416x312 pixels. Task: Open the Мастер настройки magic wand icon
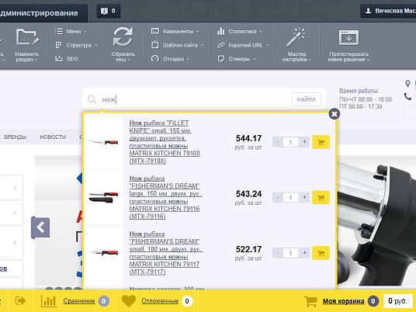[296, 37]
